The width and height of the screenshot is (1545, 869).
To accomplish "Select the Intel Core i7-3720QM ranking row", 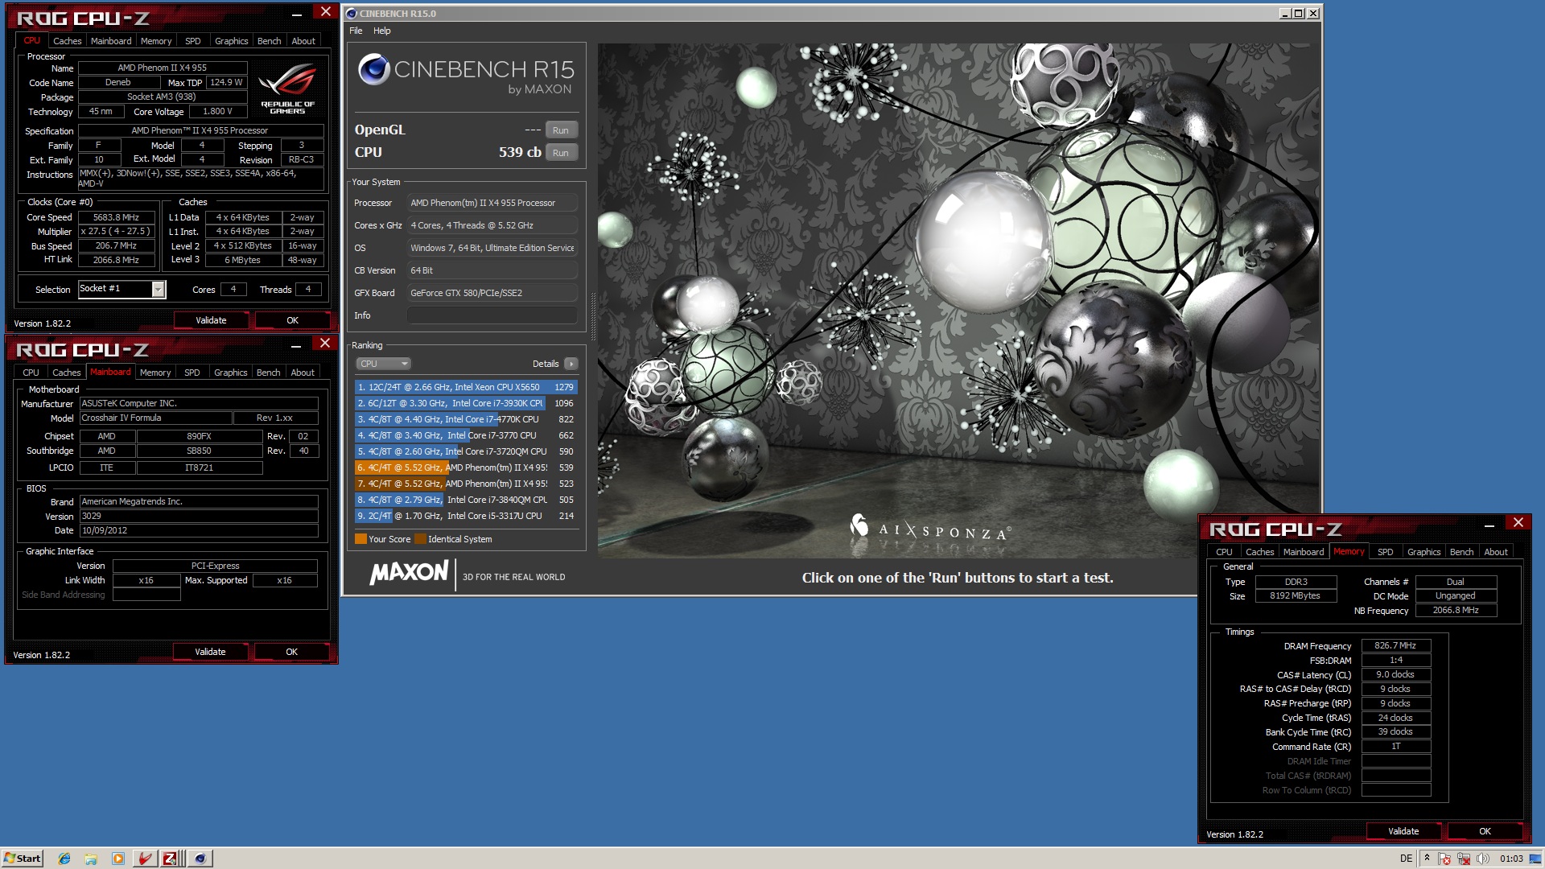I will coord(466,451).
